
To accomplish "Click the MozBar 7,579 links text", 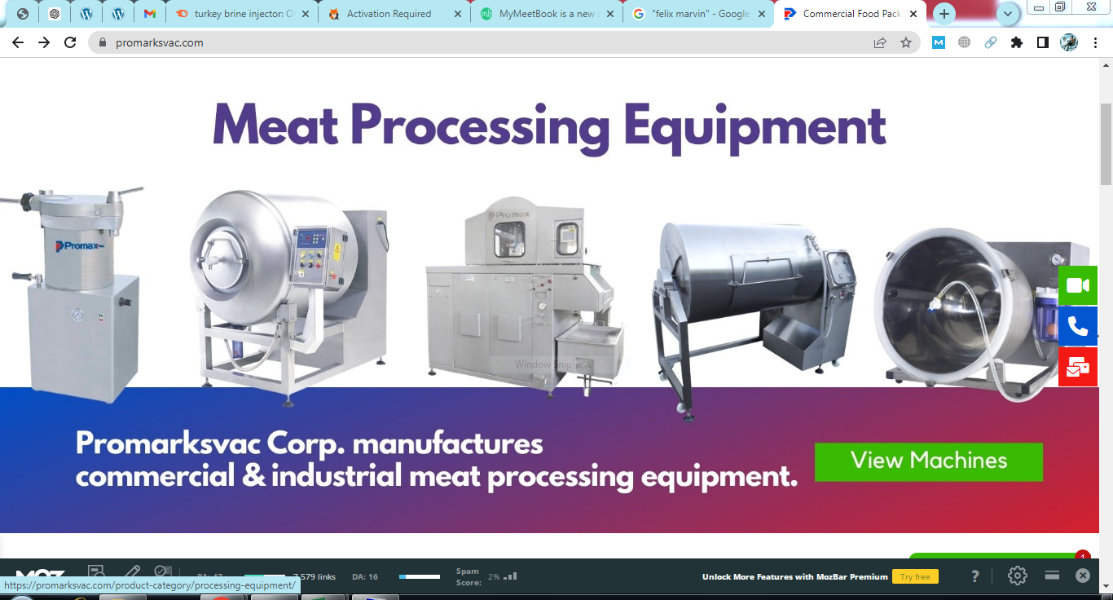I will point(315,576).
